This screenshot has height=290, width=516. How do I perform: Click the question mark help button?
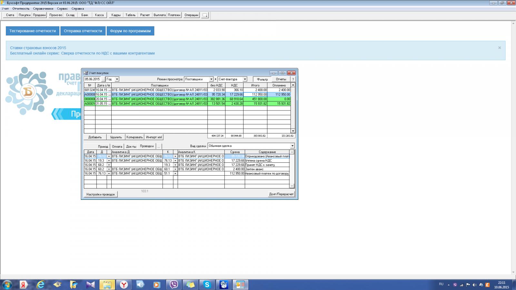click(x=293, y=79)
